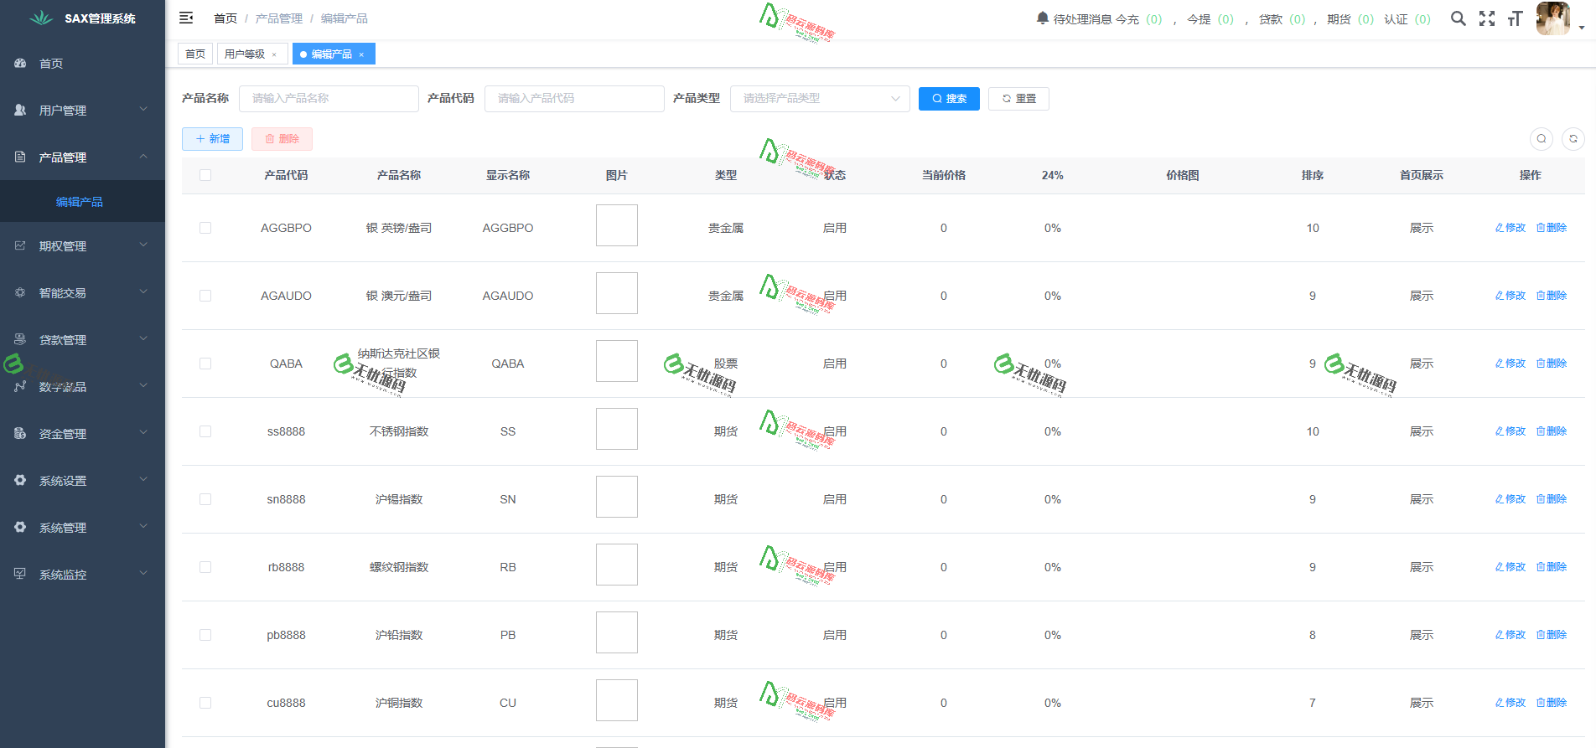
Task: Open the font size setting icon
Action: tap(1515, 18)
